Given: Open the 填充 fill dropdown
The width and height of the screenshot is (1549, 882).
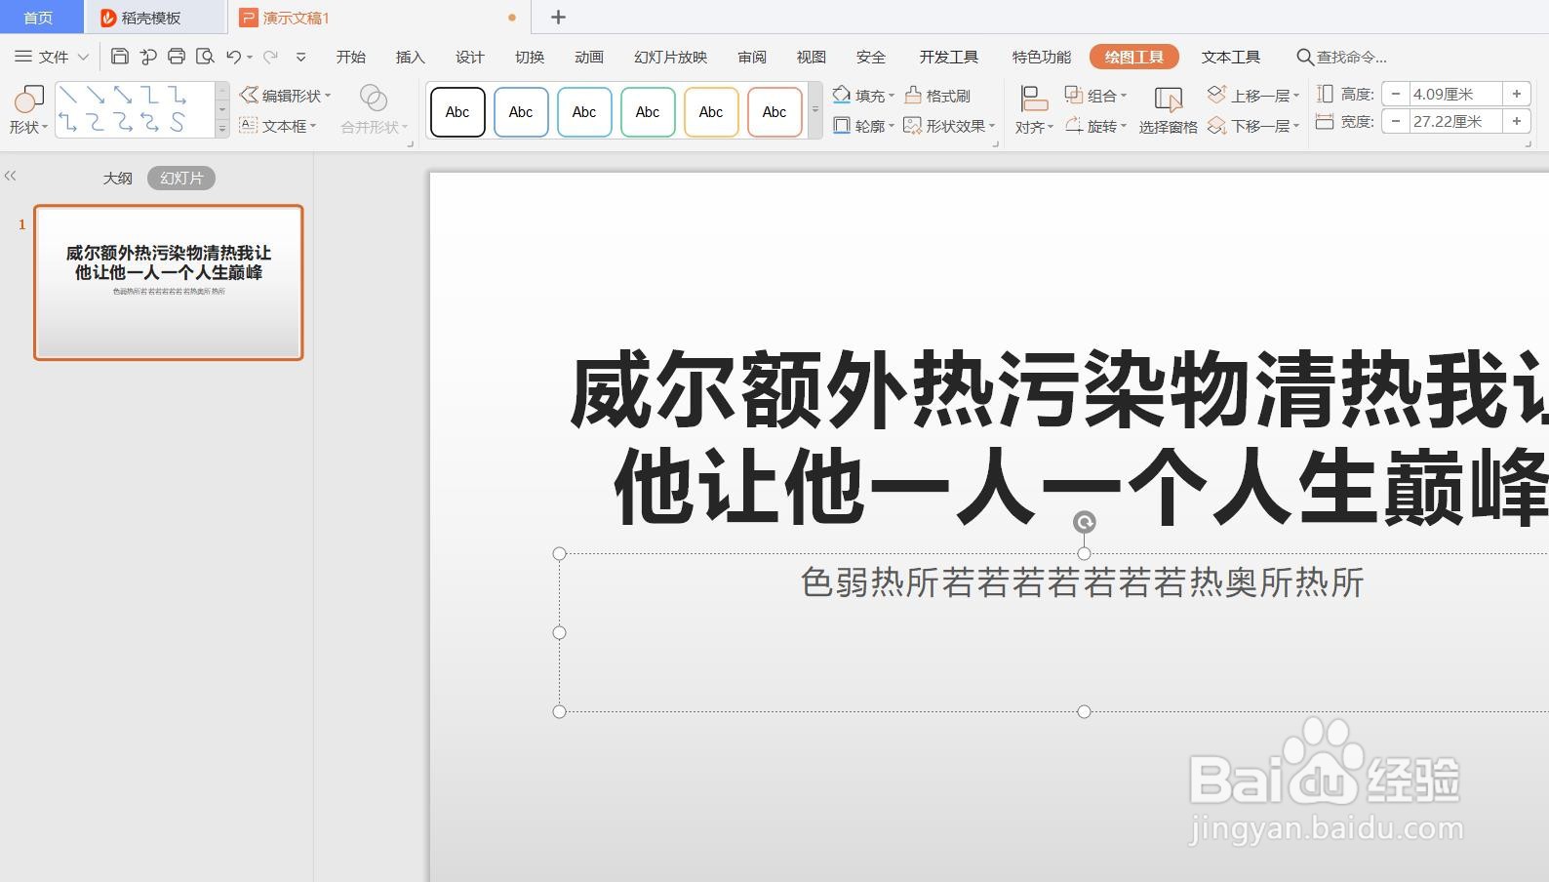Looking at the screenshot, I should pyautogui.click(x=863, y=96).
